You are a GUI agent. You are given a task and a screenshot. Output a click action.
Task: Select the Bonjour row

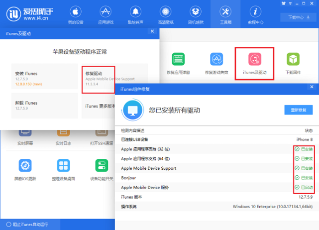(217, 178)
